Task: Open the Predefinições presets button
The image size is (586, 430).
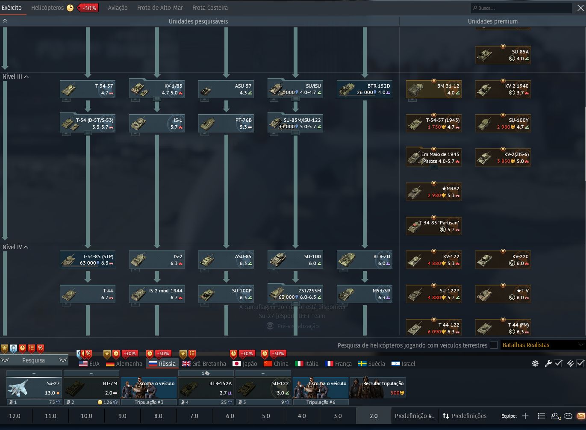Action: pyautogui.click(x=464, y=416)
